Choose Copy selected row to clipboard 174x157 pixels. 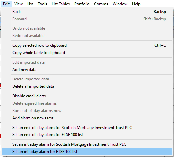coord(87,45)
